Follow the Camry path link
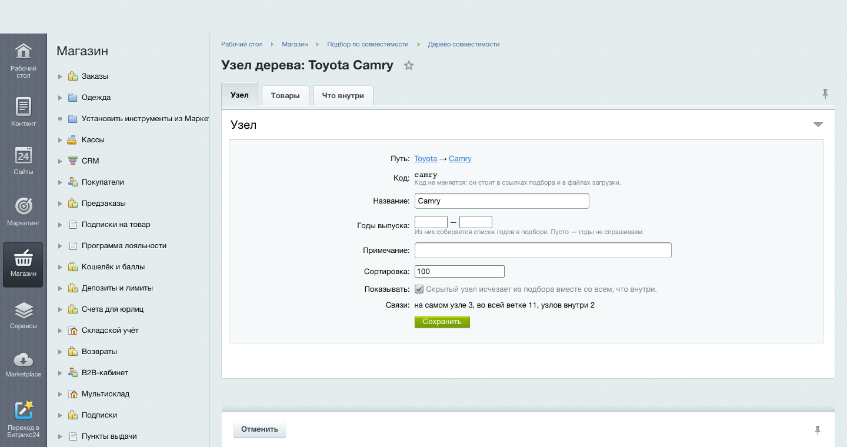Screen dimensions: 847x447 coord(460,159)
